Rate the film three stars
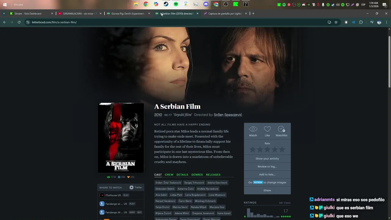 point(267,149)
